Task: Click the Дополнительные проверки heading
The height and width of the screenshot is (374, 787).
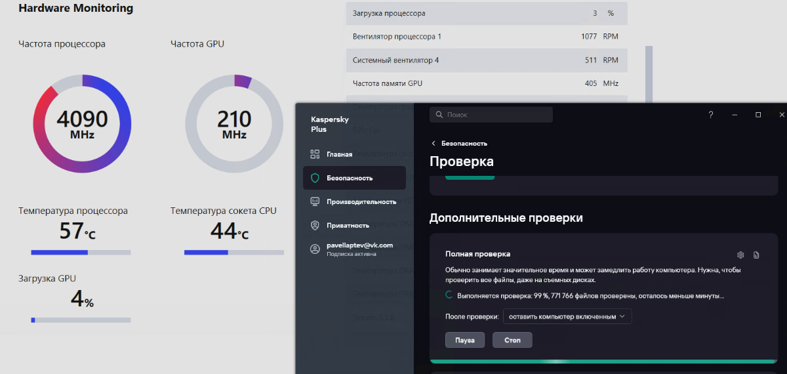Action: click(x=506, y=217)
